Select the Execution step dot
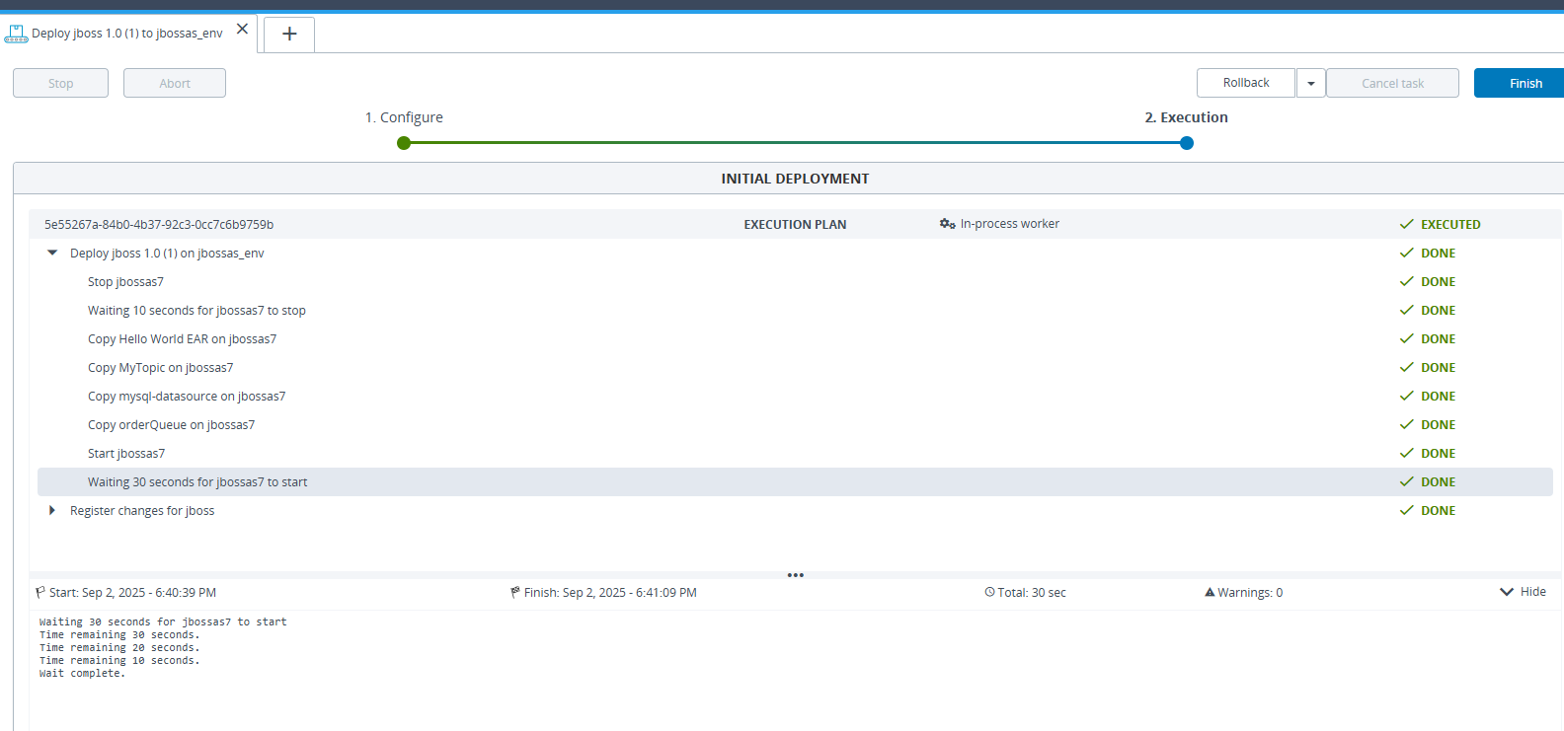Viewport: 1564px width, 731px height. click(1187, 143)
